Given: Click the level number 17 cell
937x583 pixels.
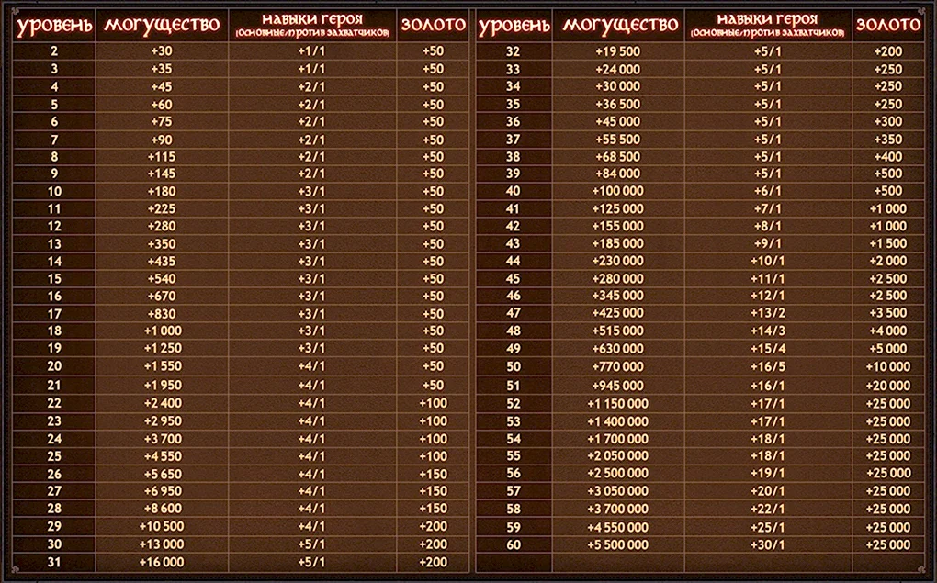Looking at the screenshot, I should point(54,314).
